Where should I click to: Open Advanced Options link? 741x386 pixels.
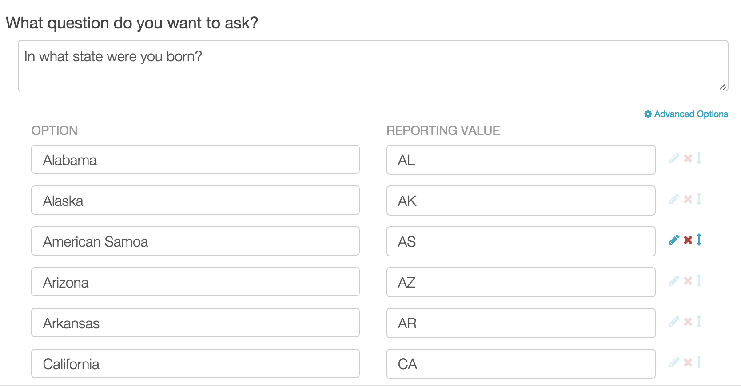686,114
